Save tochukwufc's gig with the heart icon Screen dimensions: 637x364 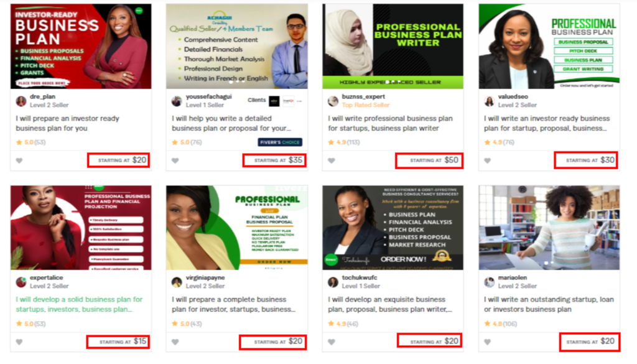point(332,342)
